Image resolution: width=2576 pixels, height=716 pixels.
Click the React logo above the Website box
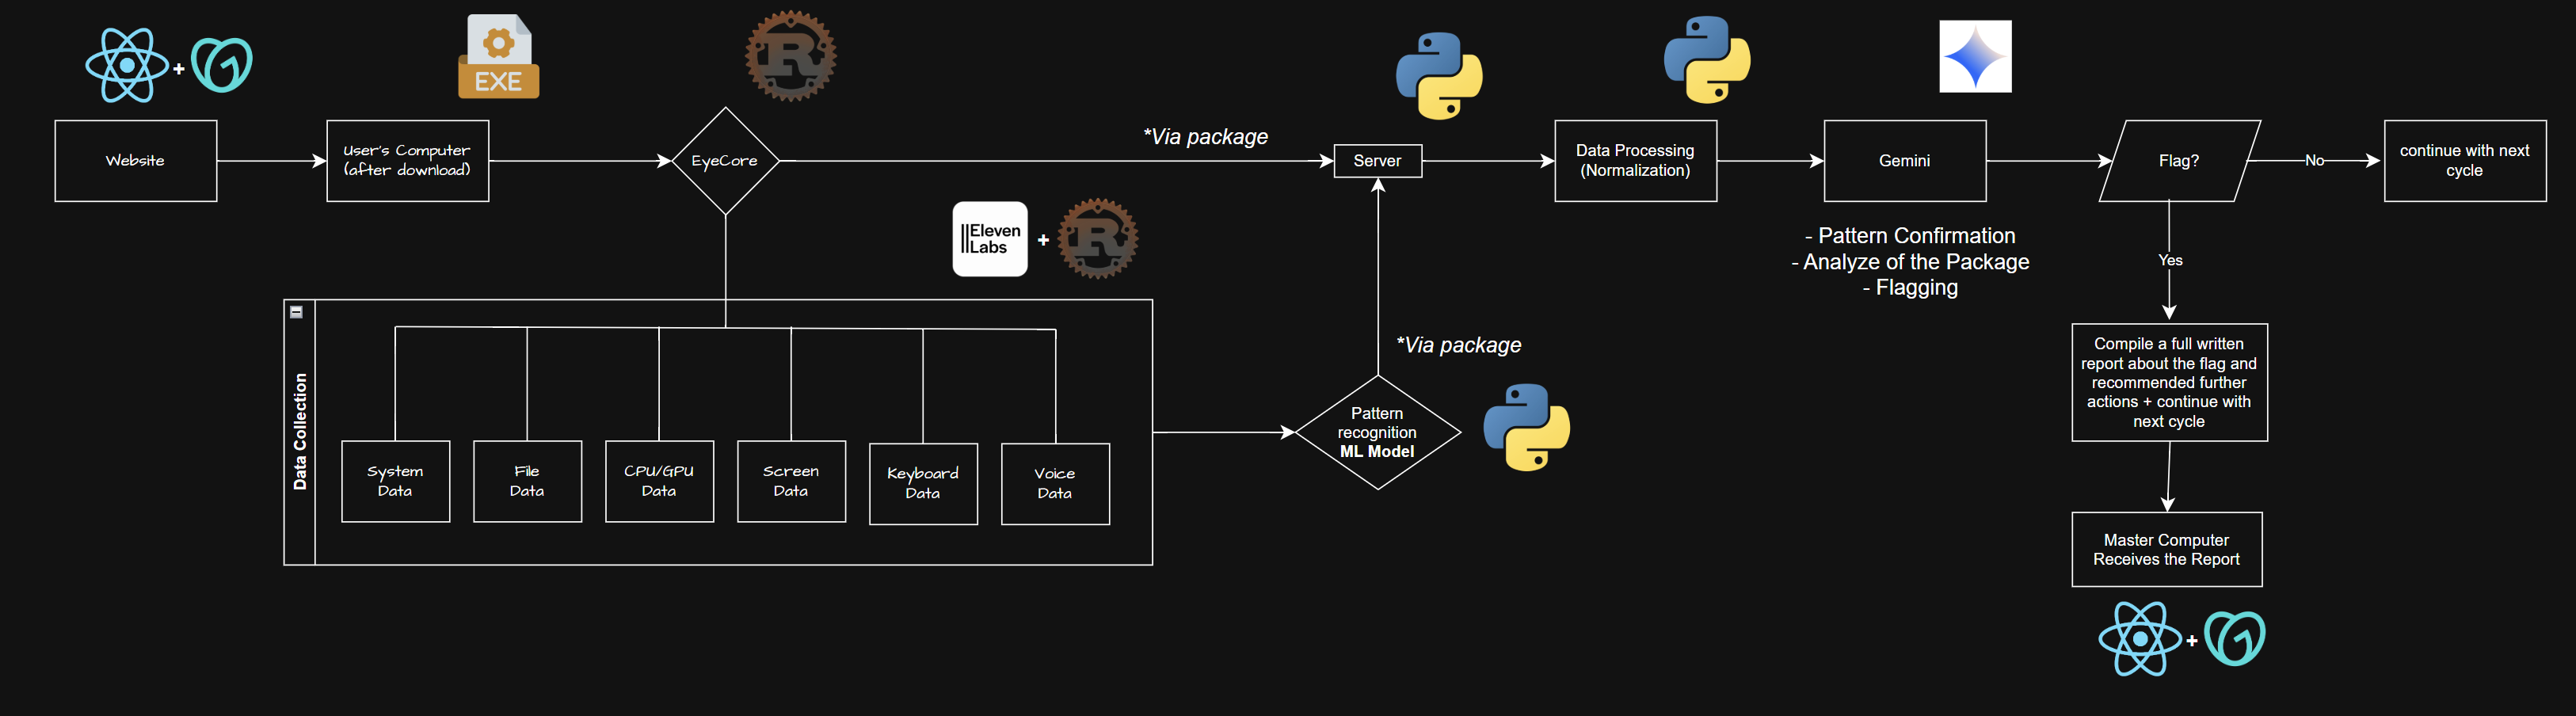tap(127, 65)
